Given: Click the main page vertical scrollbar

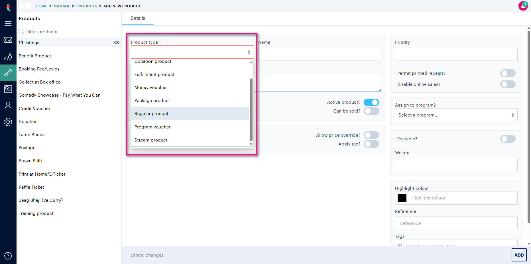Looking at the screenshot, I should click(x=529, y=127).
